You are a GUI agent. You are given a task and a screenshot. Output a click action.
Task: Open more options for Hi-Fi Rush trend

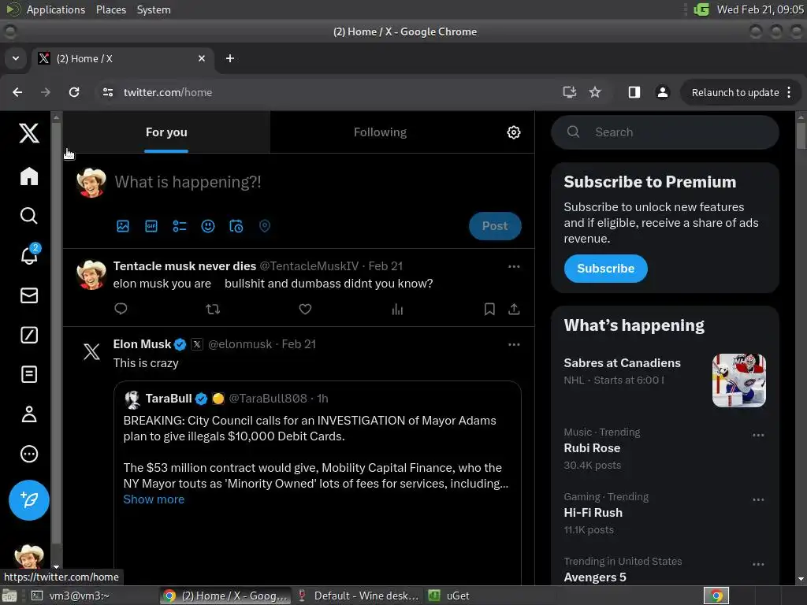758,500
